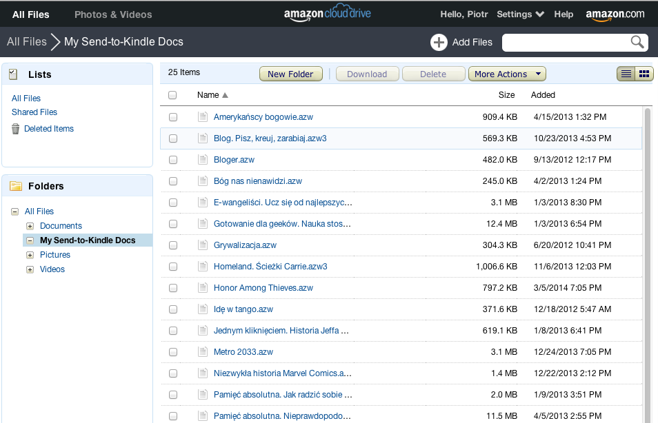
Task: Open the Help menu link
Action: tap(564, 14)
